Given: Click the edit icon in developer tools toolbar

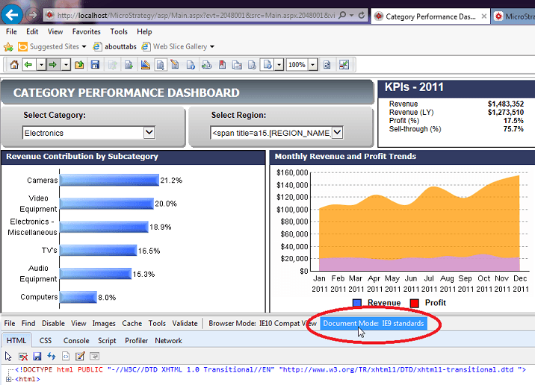Looking at the screenshot, I should coord(78,356).
